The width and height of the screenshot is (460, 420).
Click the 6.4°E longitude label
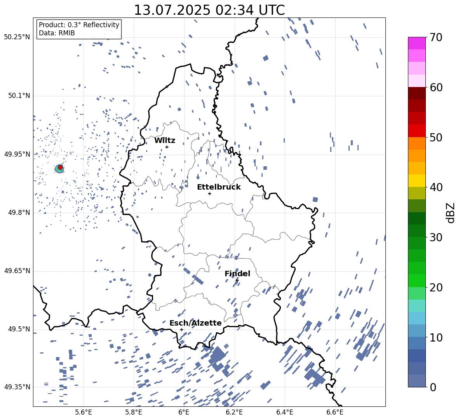[284, 412]
